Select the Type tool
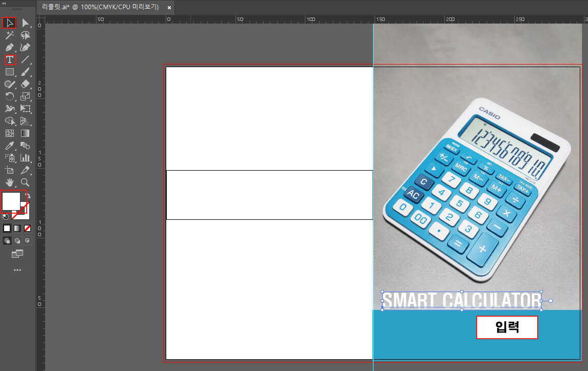 pyautogui.click(x=10, y=59)
